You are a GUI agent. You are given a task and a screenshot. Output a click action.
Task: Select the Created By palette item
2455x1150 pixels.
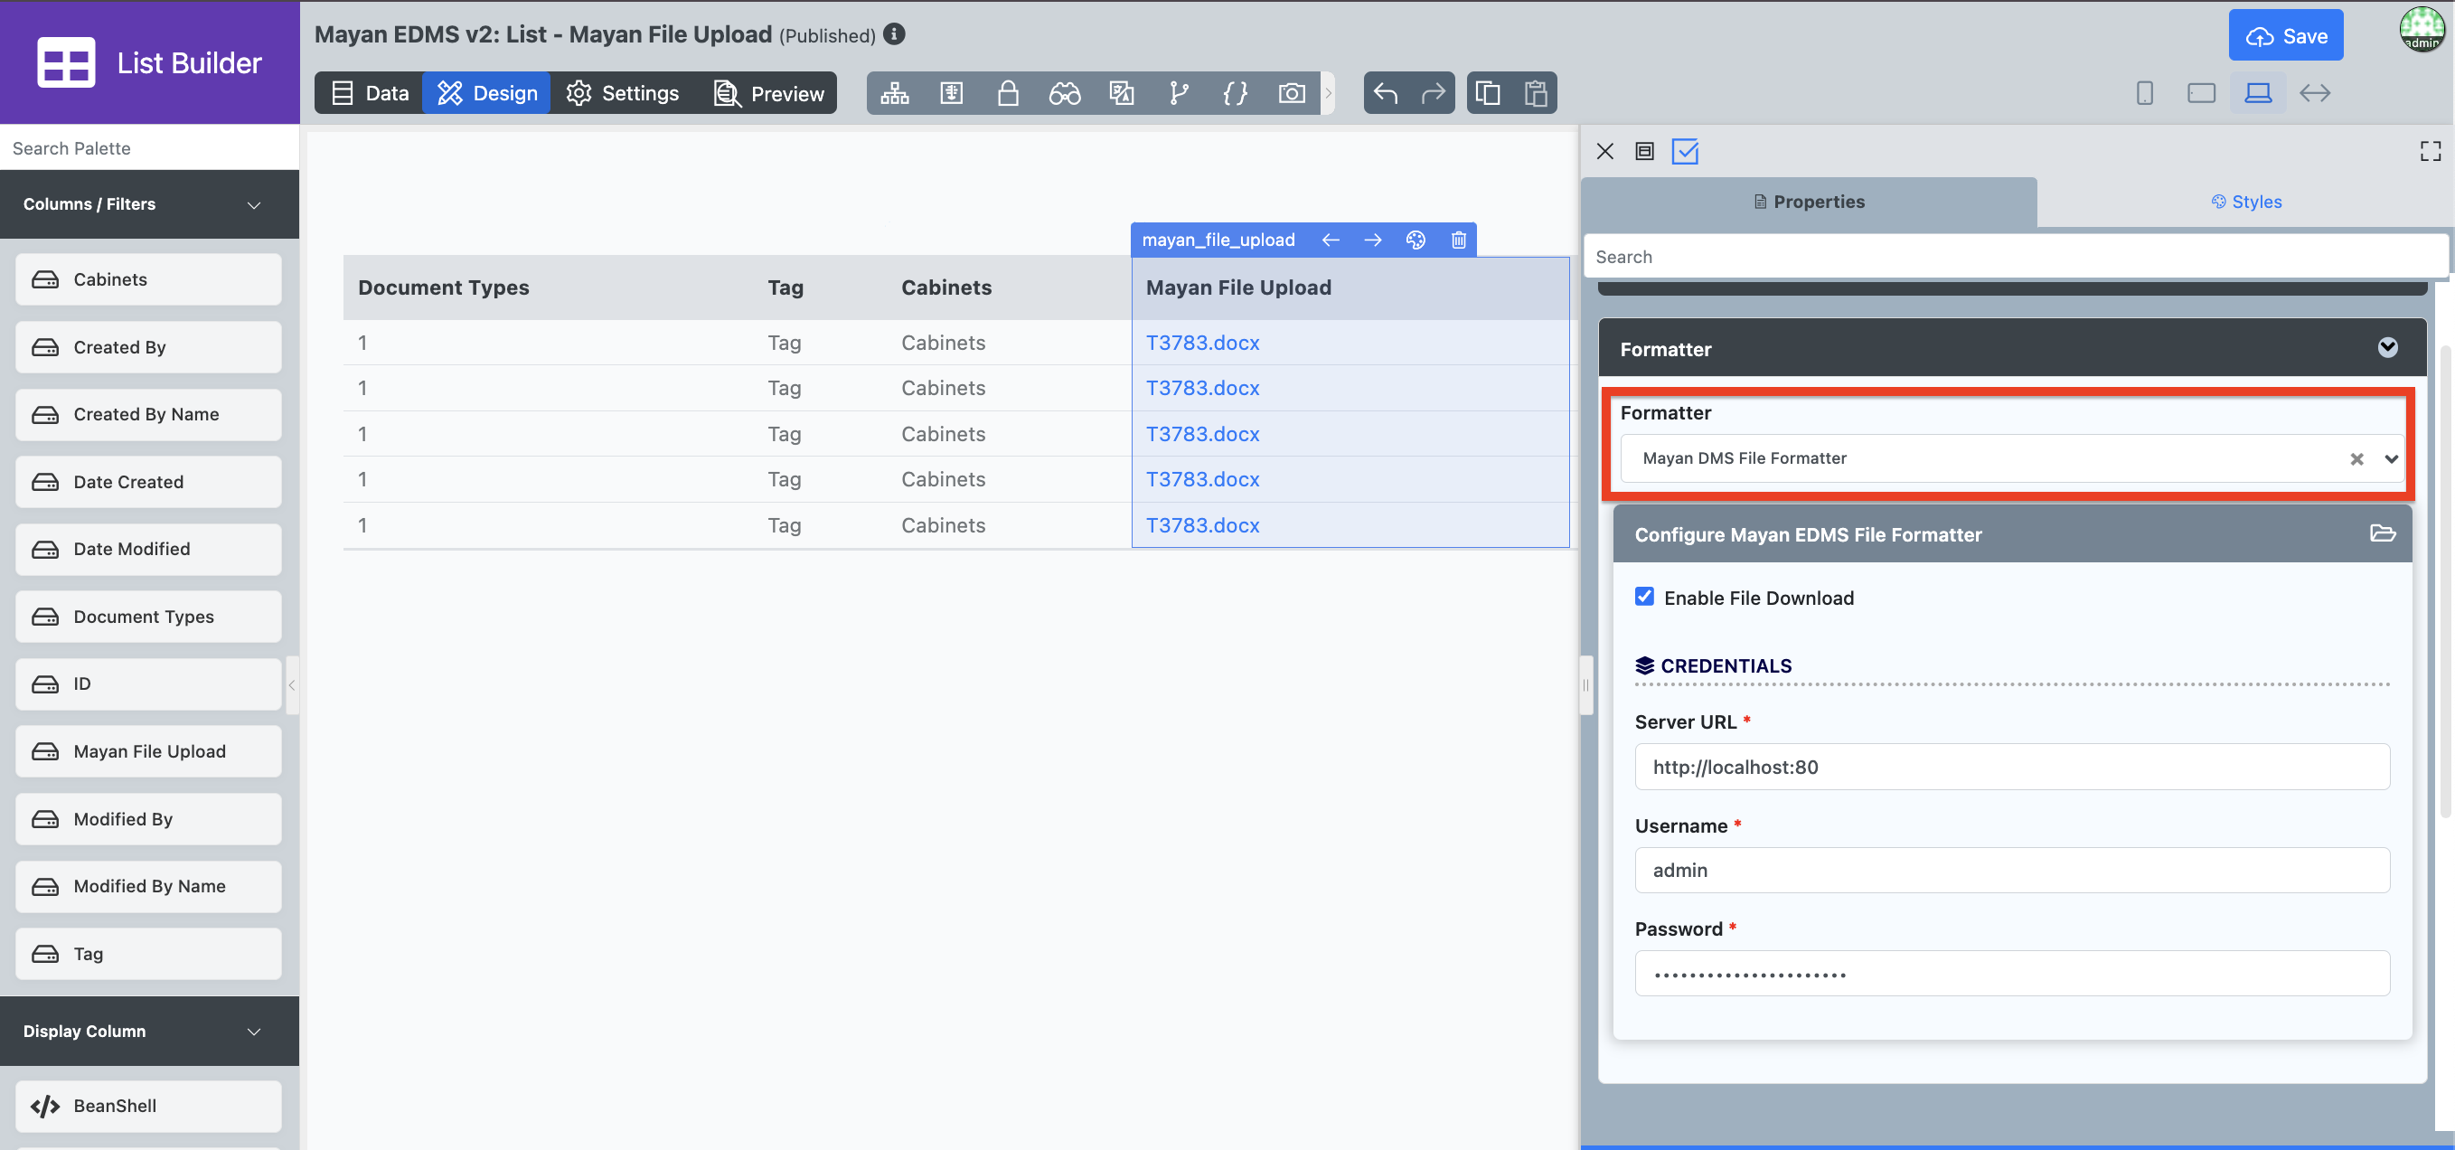pos(148,347)
